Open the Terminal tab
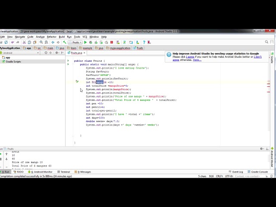The height and width of the screenshot is (207, 276). [64, 172]
